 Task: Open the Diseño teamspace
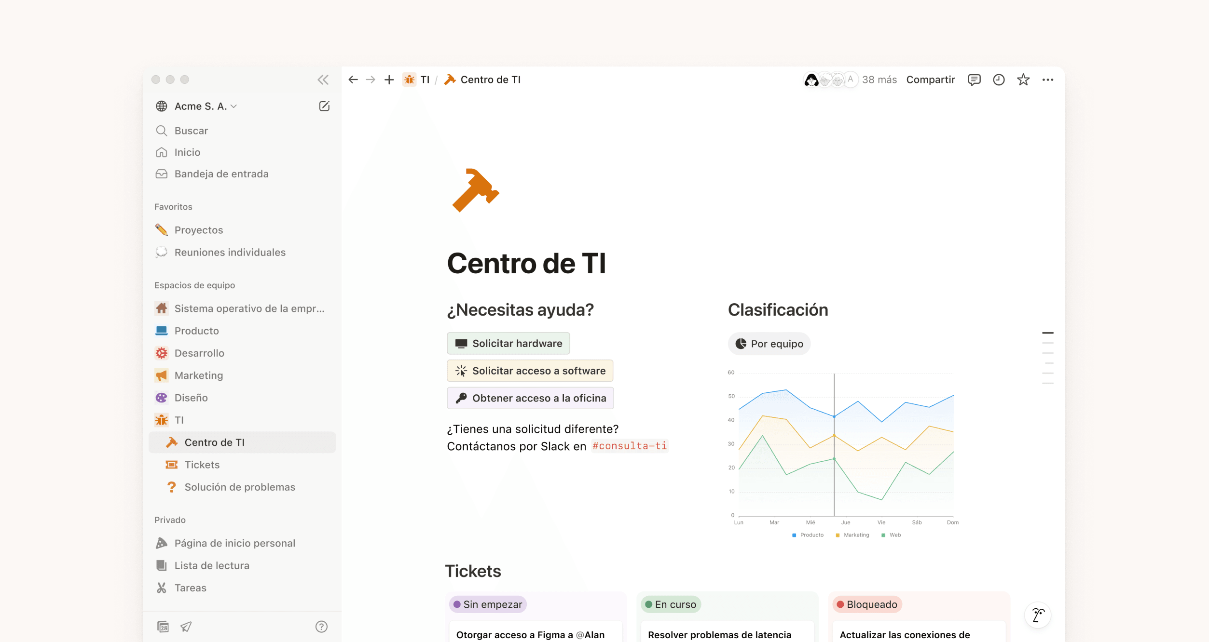pos(242,398)
